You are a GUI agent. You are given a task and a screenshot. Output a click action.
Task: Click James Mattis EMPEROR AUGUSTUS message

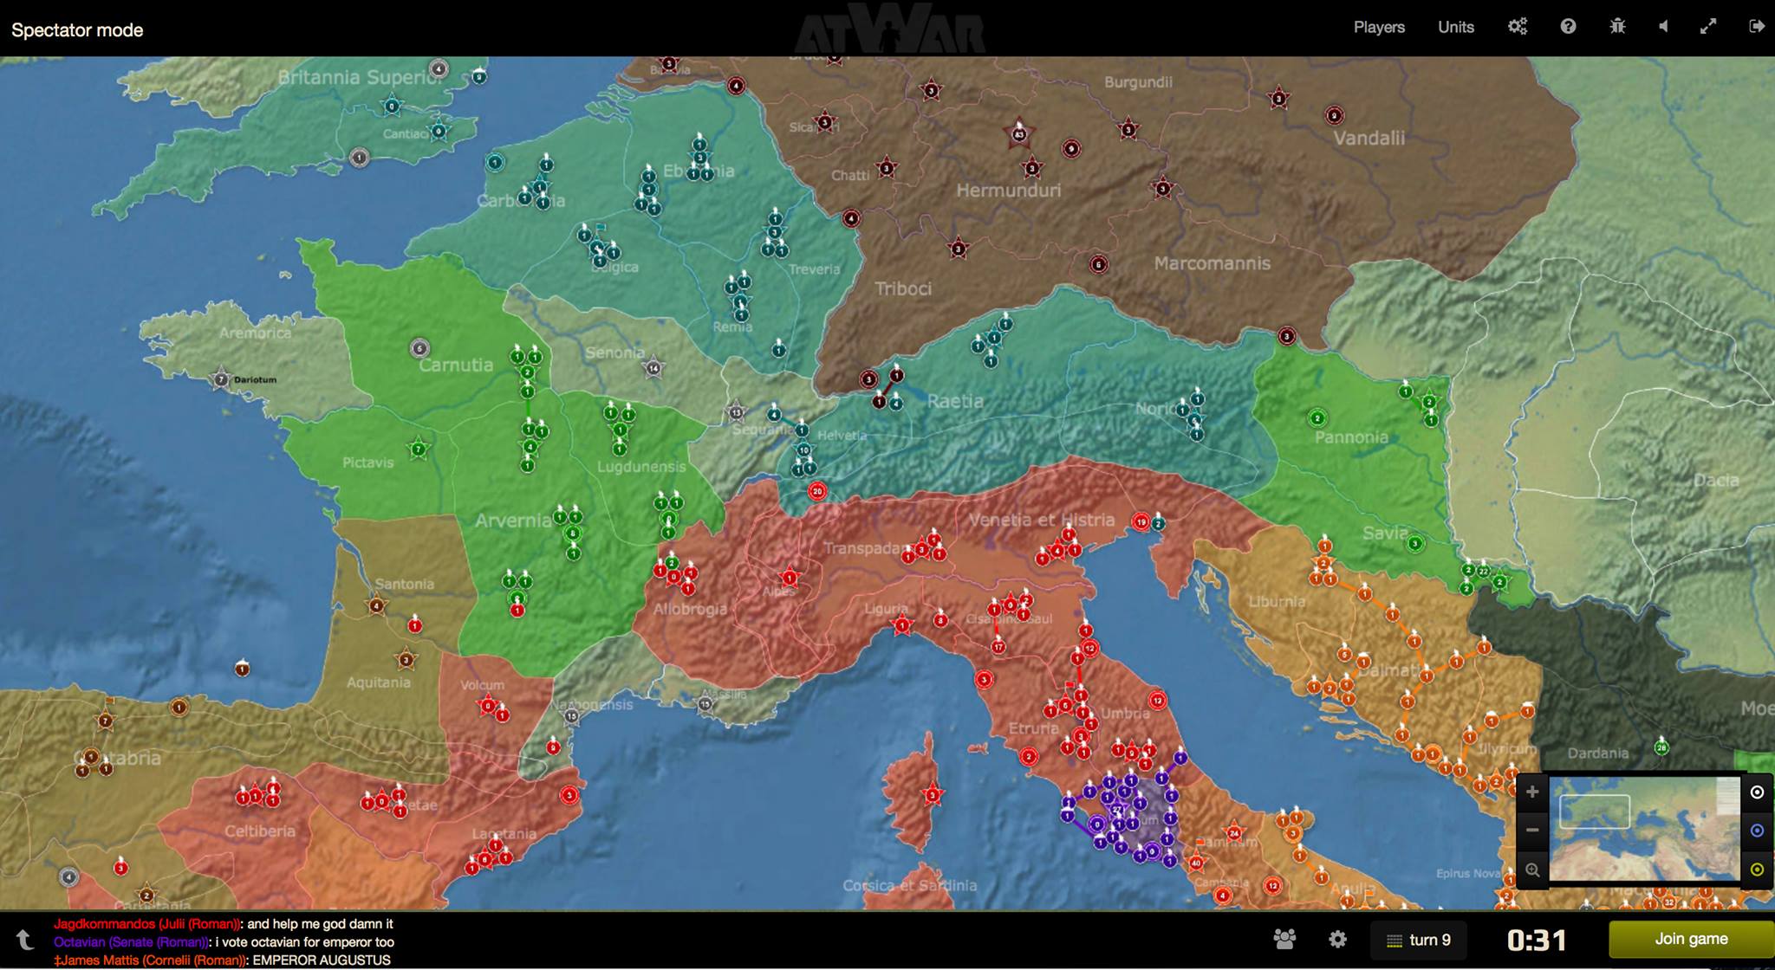222,960
